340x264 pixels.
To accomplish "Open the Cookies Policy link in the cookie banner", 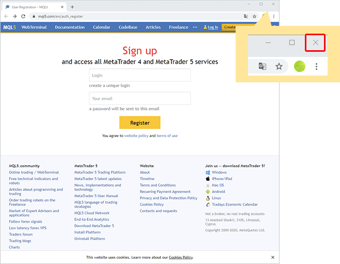I will pos(181,257).
